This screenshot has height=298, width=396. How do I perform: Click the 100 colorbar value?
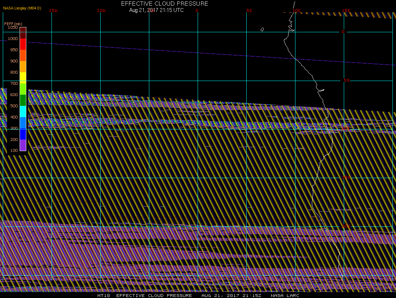tap(14, 150)
